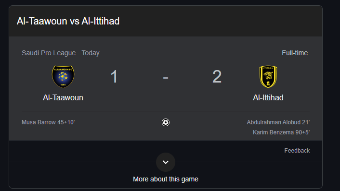This screenshot has width=340, height=191.
Task: Click scorer Karim Benzema 90+5'
Action: 281,132
